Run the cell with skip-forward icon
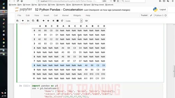This screenshot has height=98, width=175. [x=53, y=21]
